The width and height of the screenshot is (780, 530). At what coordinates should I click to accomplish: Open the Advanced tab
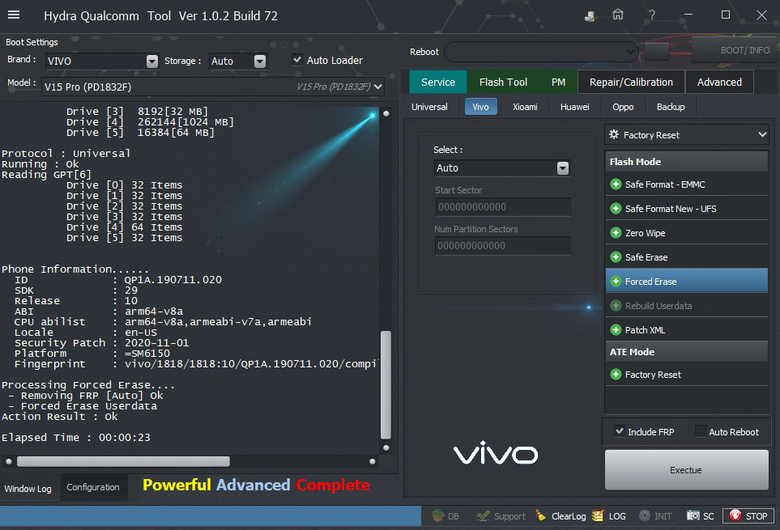pos(719,82)
